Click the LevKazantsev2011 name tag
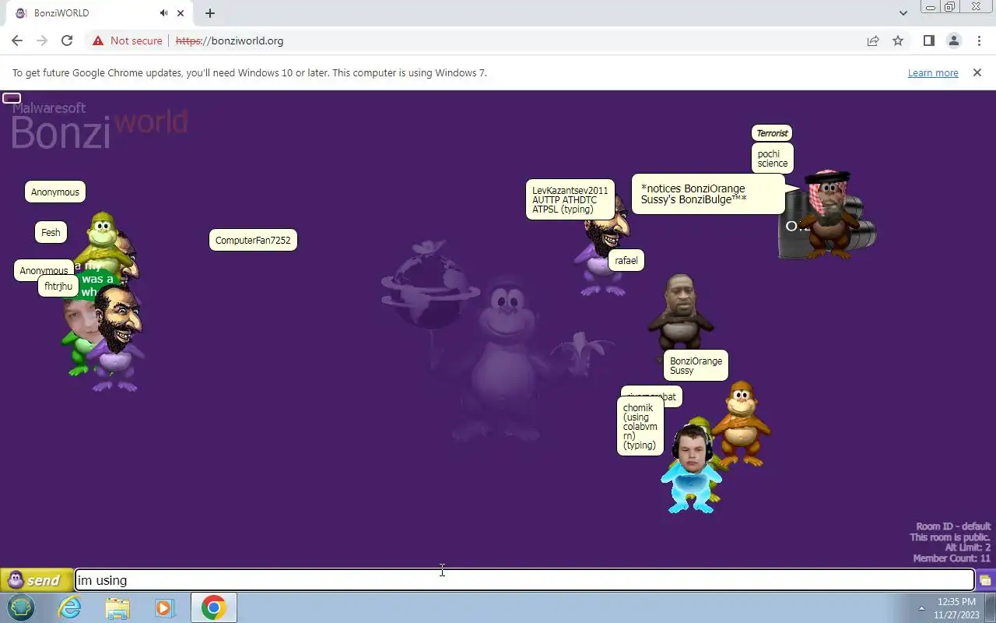996x623 pixels. (570, 199)
